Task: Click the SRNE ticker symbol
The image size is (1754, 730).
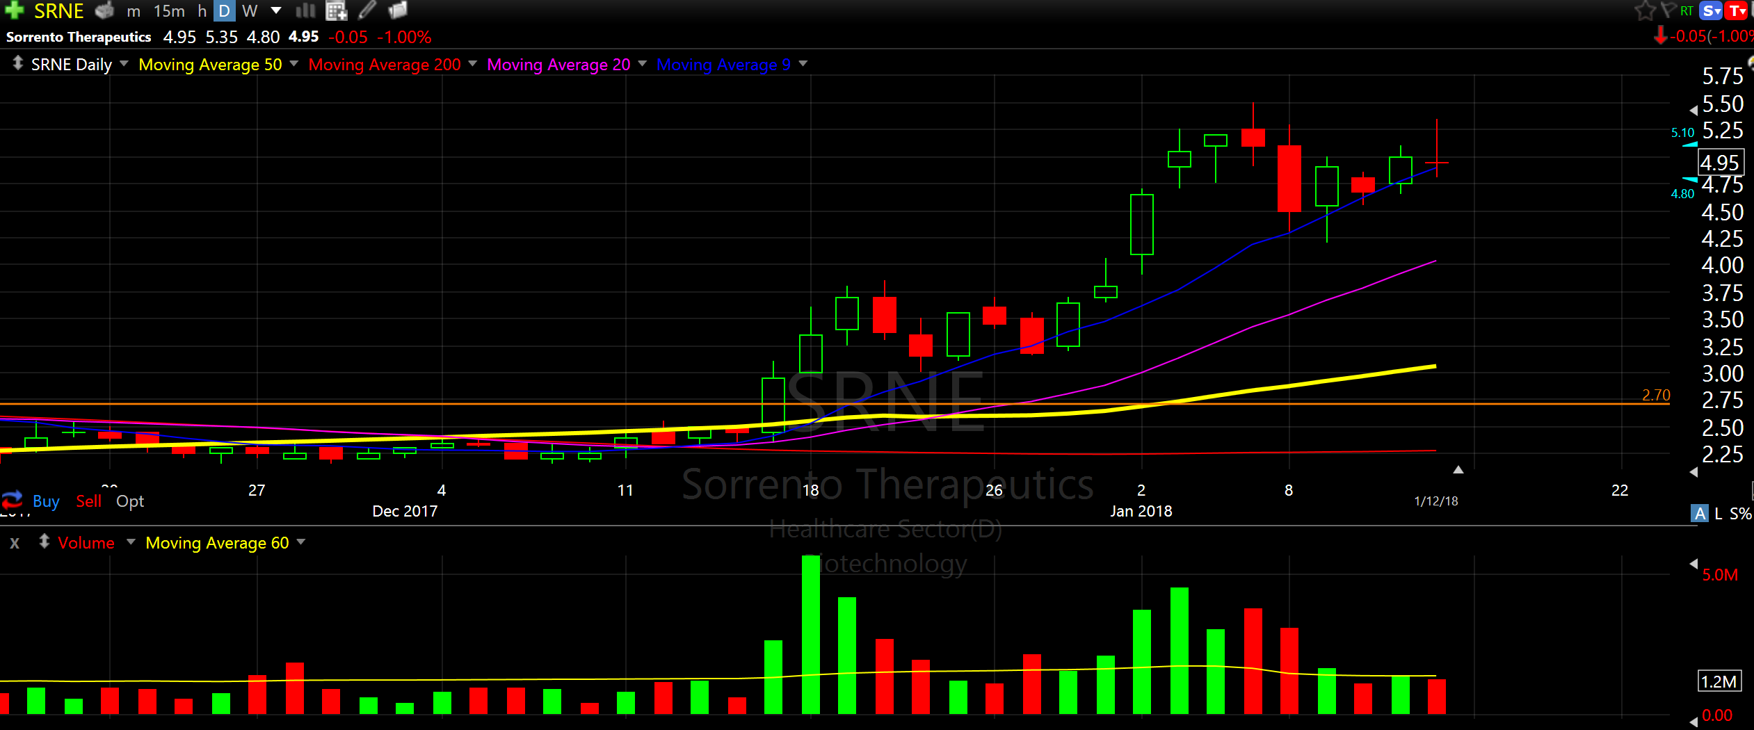Action: point(58,11)
